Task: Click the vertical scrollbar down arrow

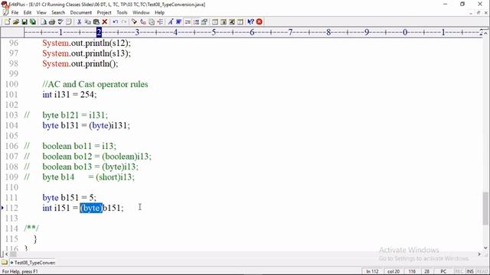Action: [485, 248]
